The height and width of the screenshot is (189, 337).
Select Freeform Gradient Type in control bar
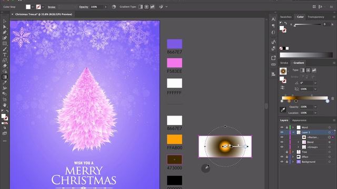click(x=152, y=7)
